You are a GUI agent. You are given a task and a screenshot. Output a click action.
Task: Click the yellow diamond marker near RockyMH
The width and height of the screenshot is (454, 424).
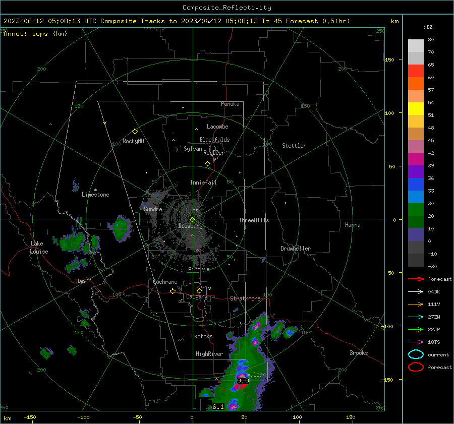(135, 132)
